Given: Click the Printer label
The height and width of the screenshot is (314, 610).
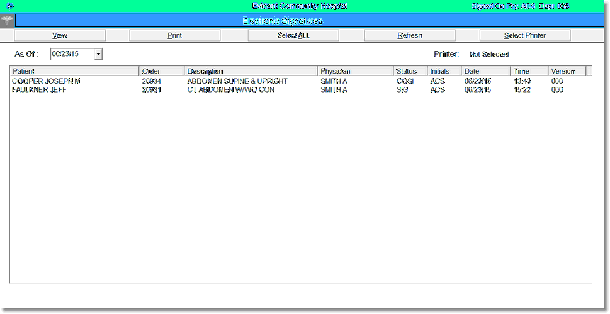Looking at the screenshot, I should pos(446,55).
